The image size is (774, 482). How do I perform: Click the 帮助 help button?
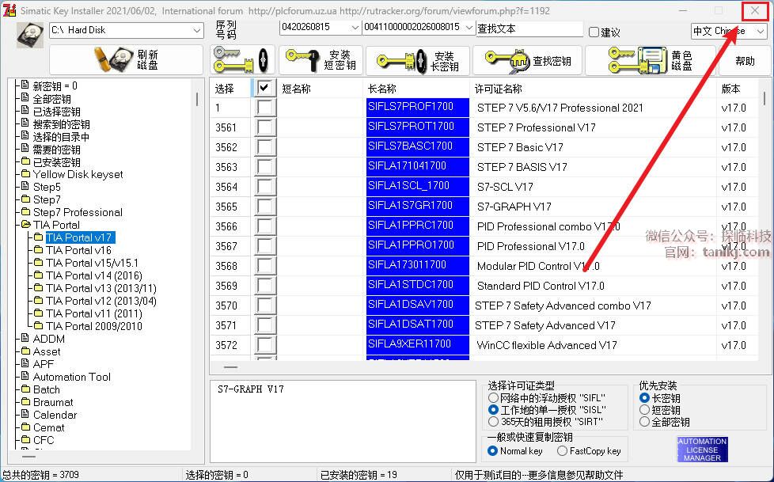745,60
